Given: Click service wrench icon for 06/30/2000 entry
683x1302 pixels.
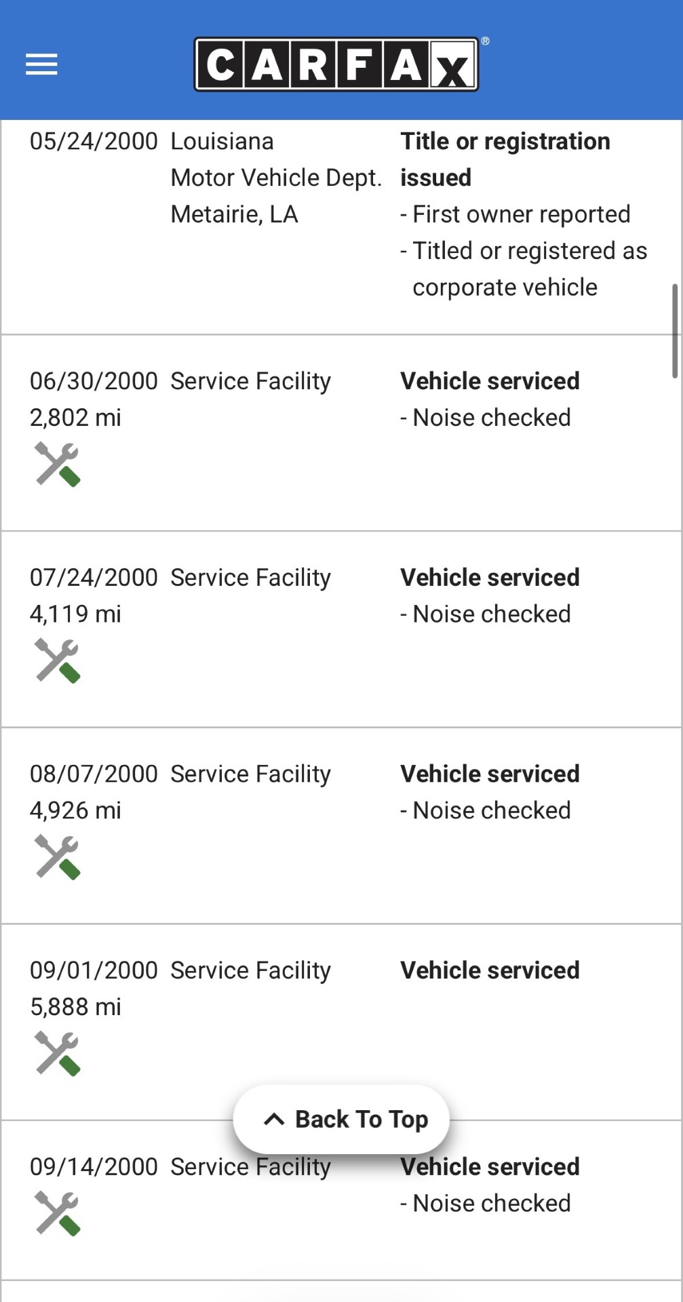Looking at the screenshot, I should click(58, 465).
